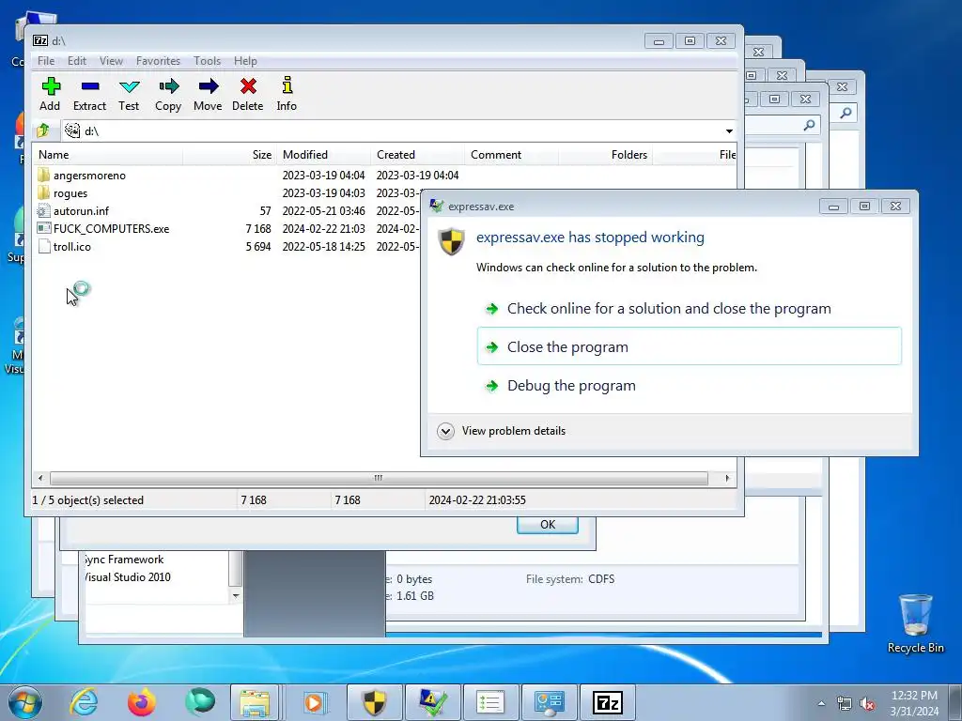962x721 pixels.
Task: Run Test on the selected archive
Action: click(129, 94)
